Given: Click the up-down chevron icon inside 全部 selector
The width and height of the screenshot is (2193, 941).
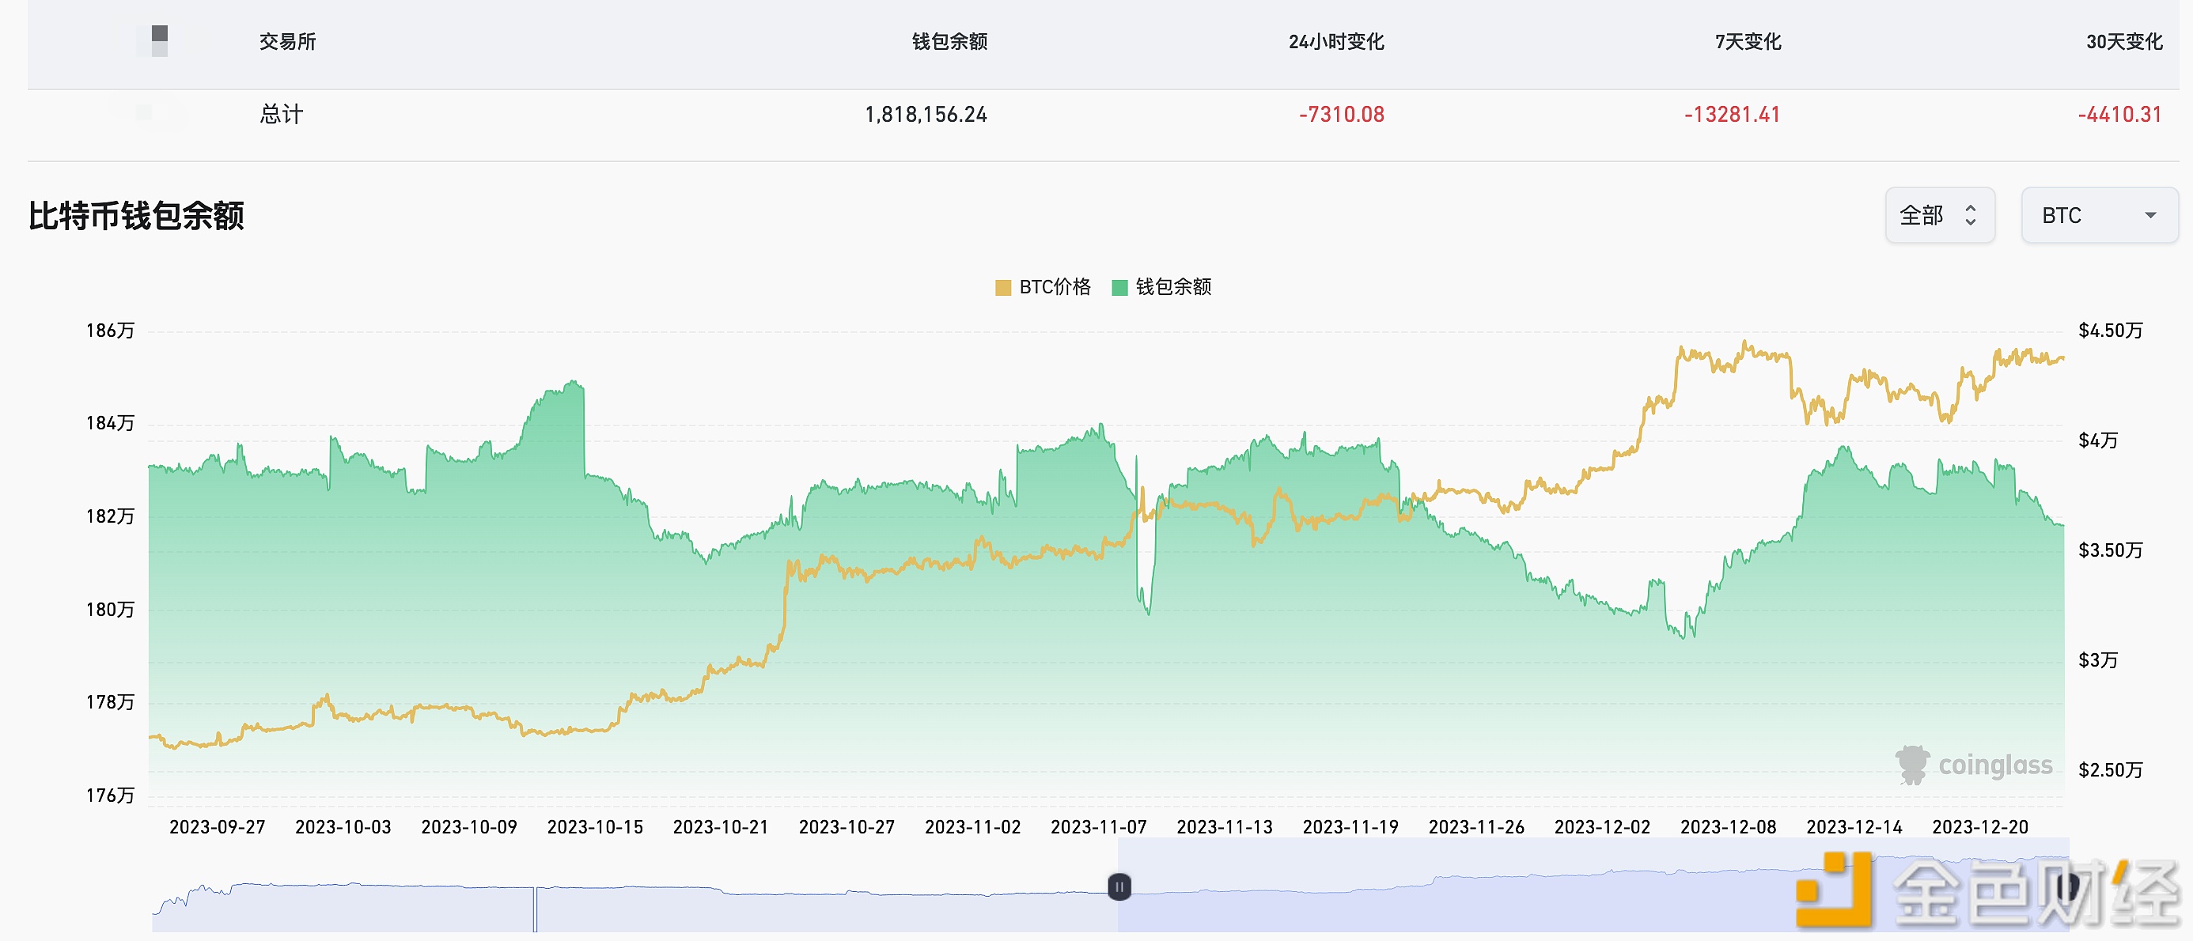Looking at the screenshot, I should pos(1971,215).
